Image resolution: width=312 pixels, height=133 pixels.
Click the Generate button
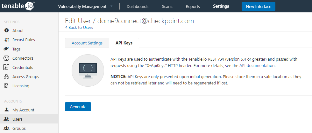(78, 107)
